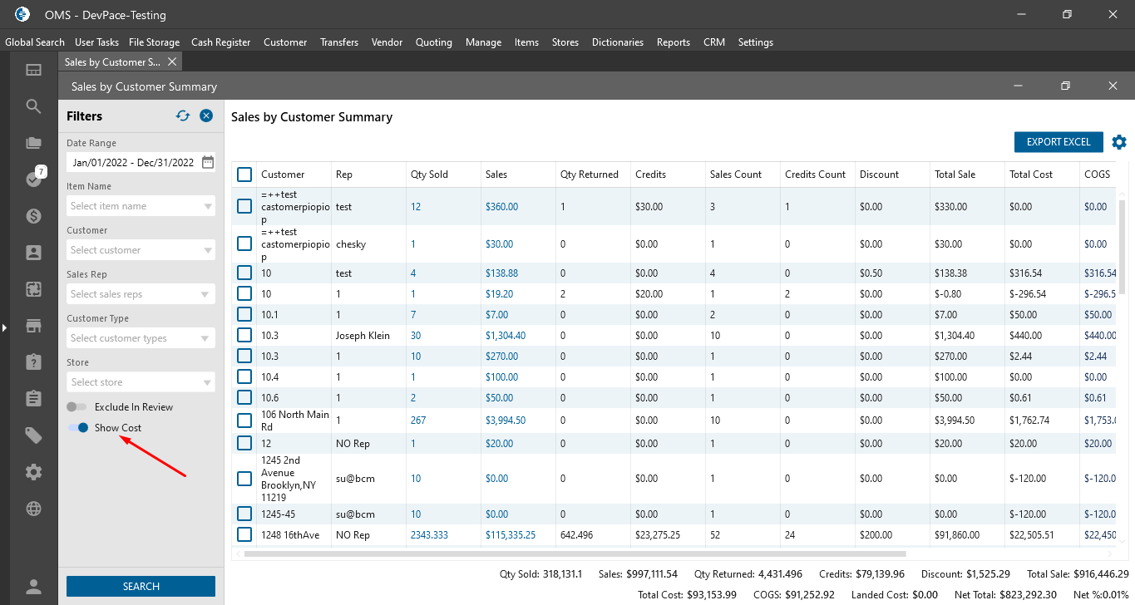Open the Reports menu
The width and height of the screenshot is (1135, 605).
pyautogui.click(x=673, y=42)
